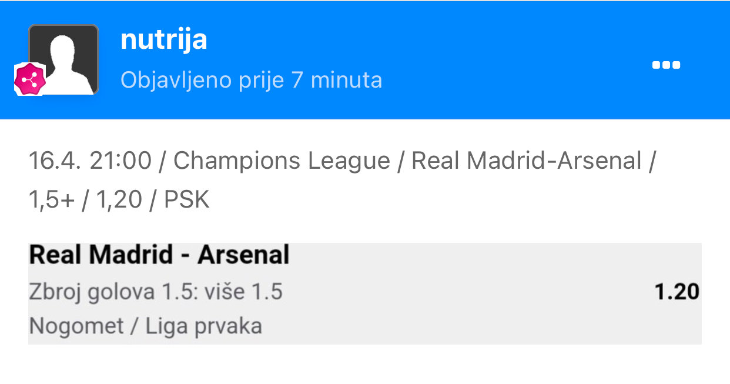
Task: Click the word "Arsenal" in bold card title
Action: [x=243, y=255]
